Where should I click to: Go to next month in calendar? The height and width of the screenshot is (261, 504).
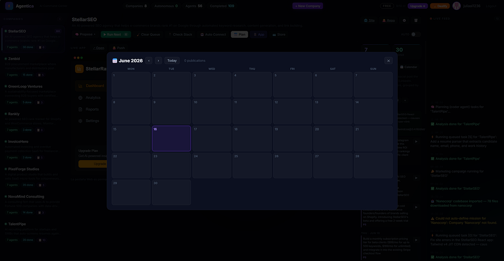pyautogui.click(x=158, y=60)
